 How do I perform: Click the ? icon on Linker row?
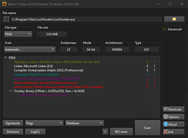click(x=155, y=66)
